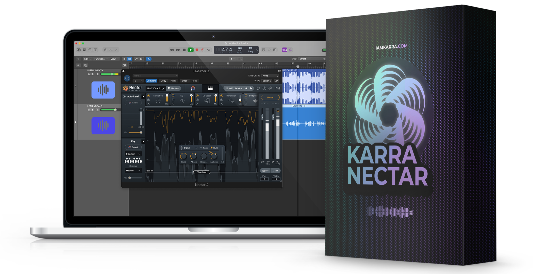Screen dimensions: 533x274
Task: Mute the INSTRUMENTAL track
Action: pyautogui.click(x=89, y=74)
